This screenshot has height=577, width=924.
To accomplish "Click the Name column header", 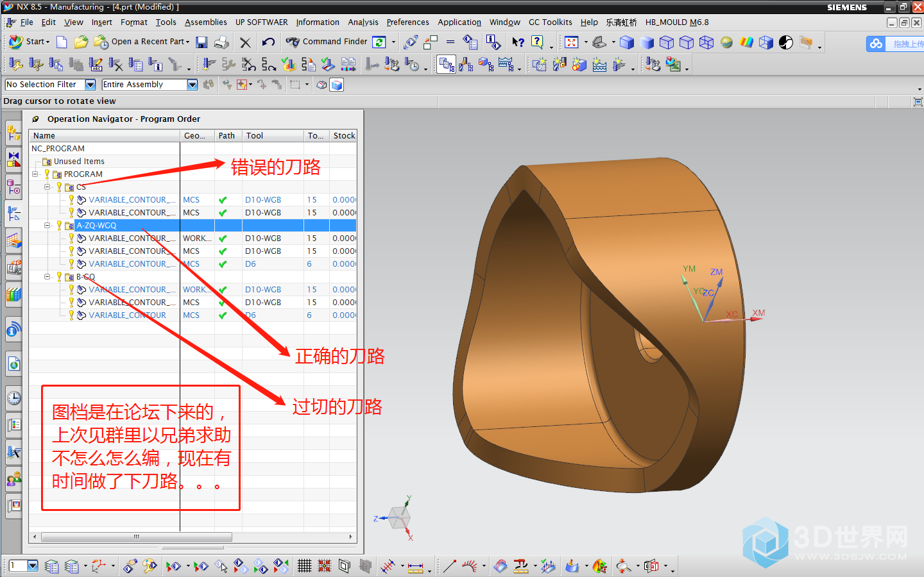I will (105, 136).
